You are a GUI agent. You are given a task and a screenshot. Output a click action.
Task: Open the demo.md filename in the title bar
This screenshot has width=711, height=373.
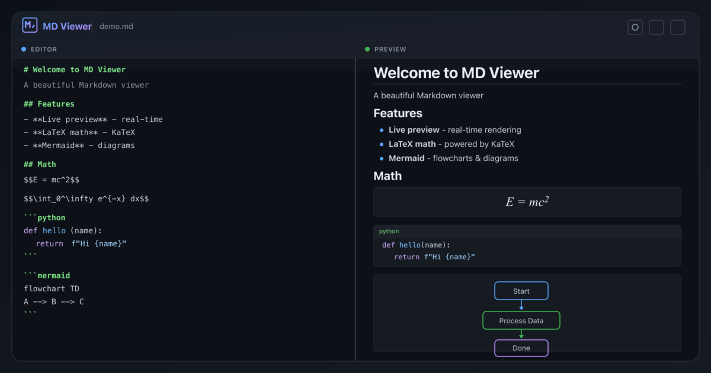(116, 26)
